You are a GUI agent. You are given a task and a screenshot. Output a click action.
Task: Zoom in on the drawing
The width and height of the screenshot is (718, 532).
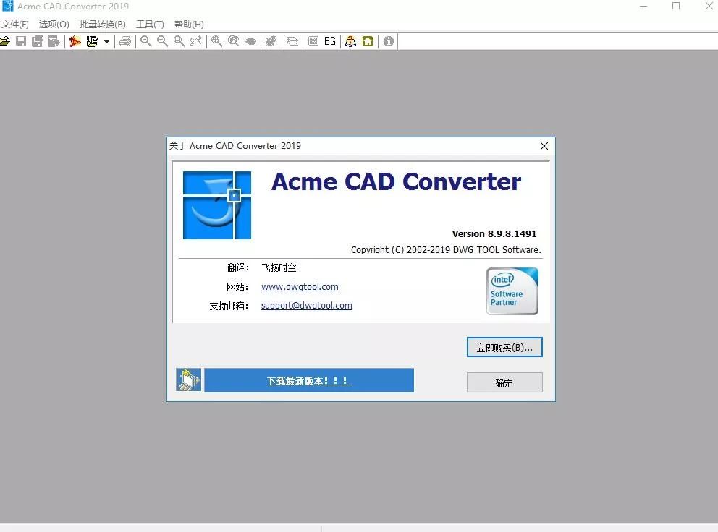pyautogui.click(x=161, y=41)
